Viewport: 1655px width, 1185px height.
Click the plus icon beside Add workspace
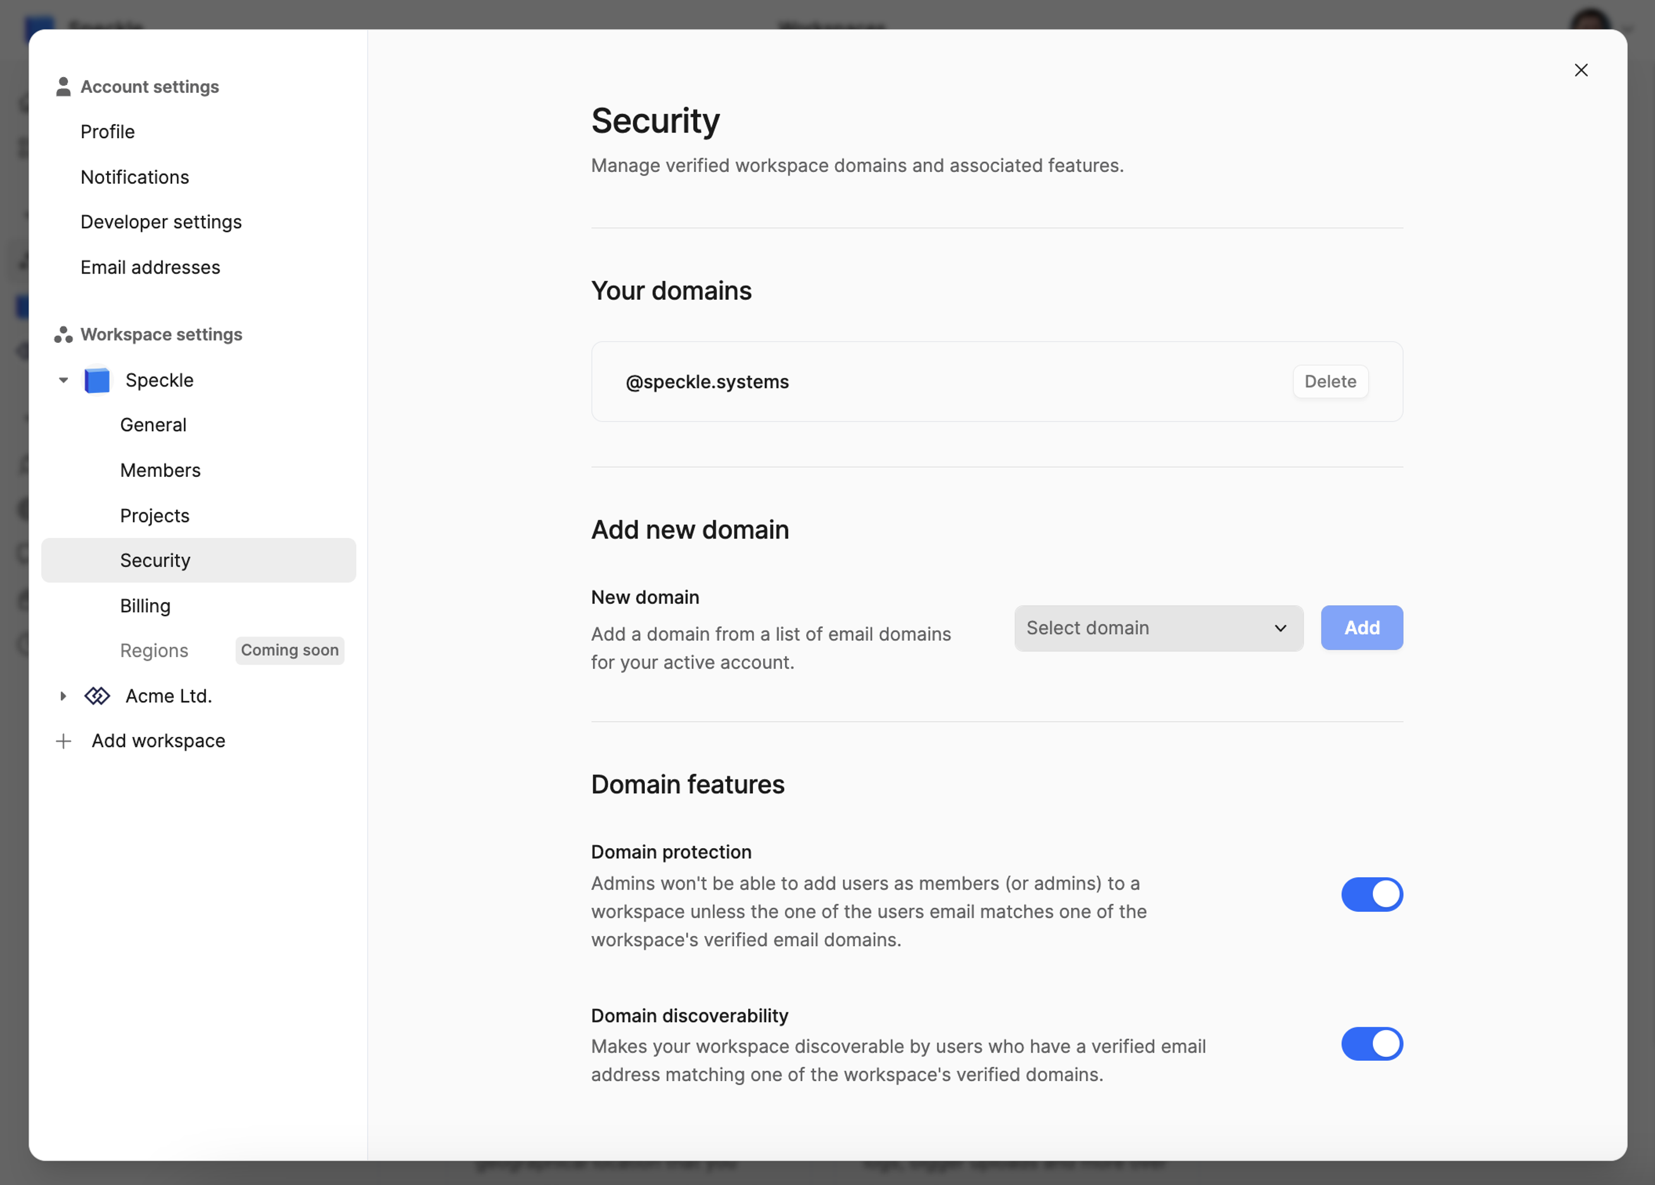point(63,741)
